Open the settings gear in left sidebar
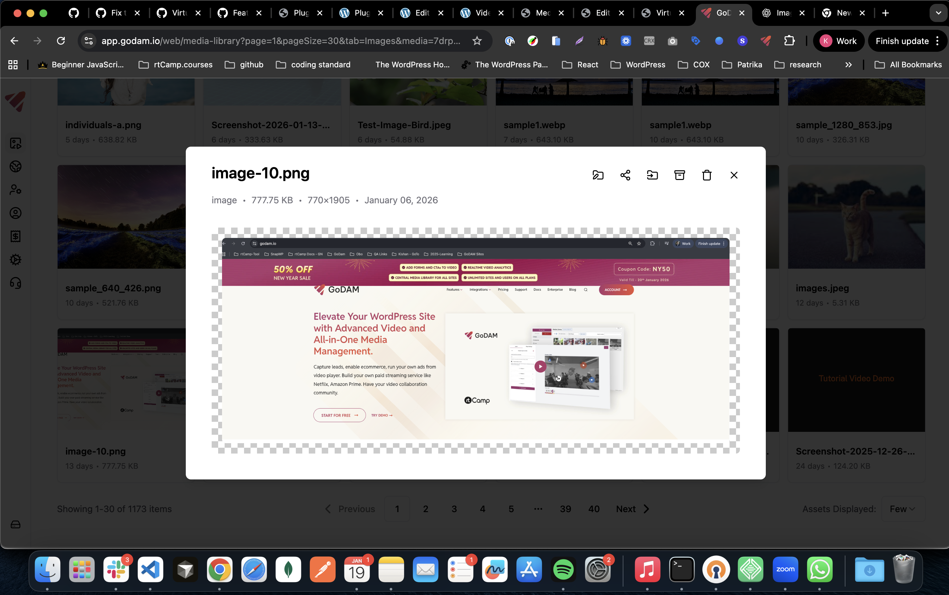The width and height of the screenshot is (949, 595). pyautogui.click(x=15, y=260)
